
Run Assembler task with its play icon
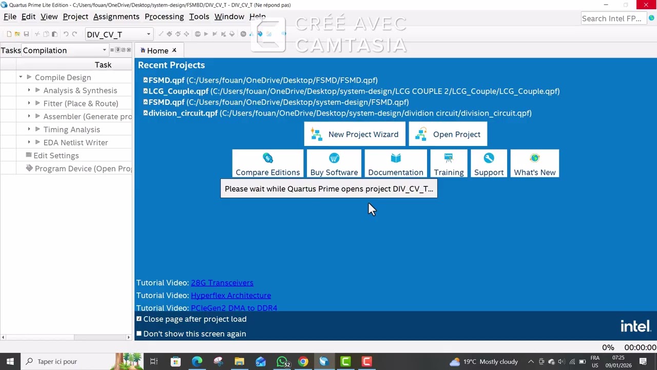tap(37, 116)
